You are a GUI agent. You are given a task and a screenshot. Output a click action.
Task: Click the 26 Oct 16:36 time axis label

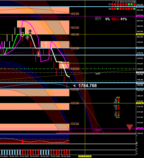(x=66, y=156)
